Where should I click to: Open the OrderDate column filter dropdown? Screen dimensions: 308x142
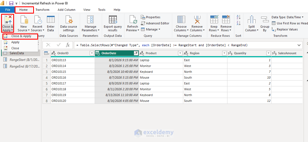click(x=136, y=53)
